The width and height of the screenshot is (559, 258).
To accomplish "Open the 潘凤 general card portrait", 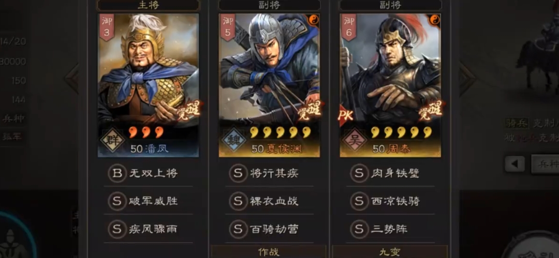I will (x=149, y=85).
